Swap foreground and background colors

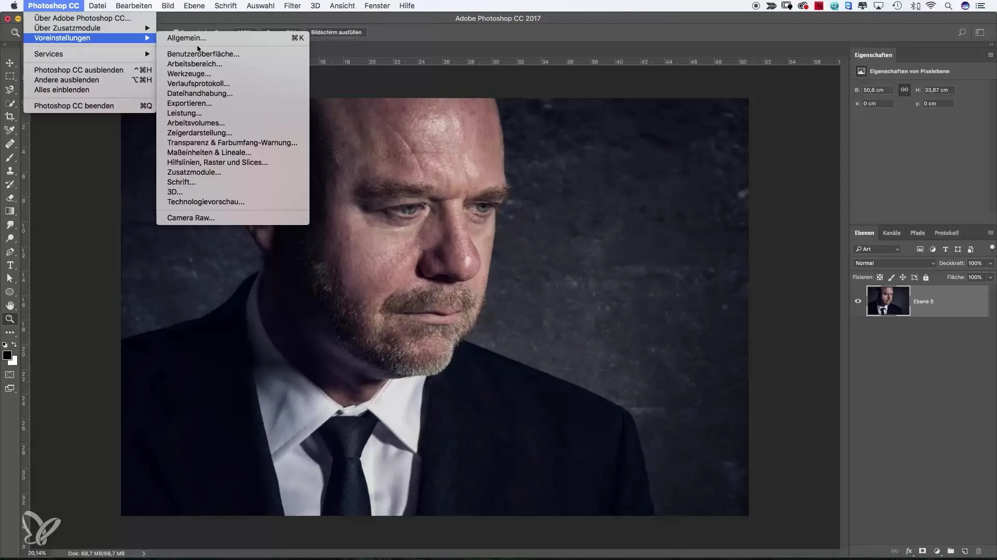15,344
